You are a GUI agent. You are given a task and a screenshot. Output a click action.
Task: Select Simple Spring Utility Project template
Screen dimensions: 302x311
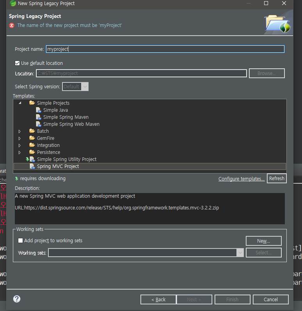tap(67, 159)
